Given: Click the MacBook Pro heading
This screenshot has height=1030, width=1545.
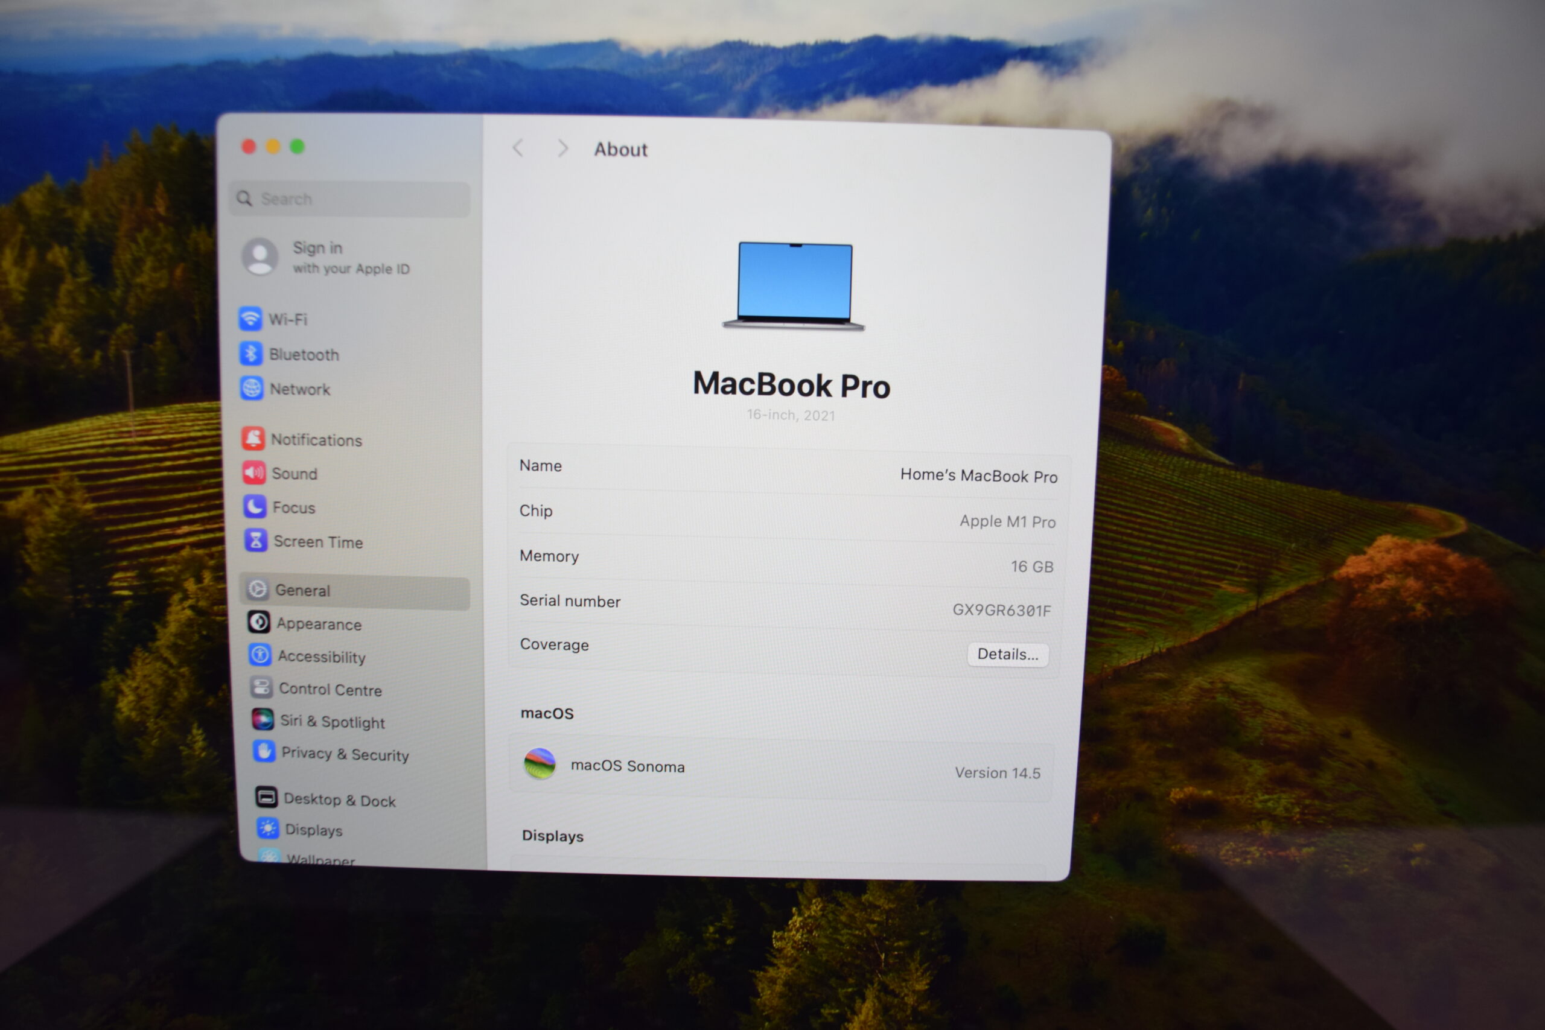Looking at the screenshot, I should pos(792,385).
